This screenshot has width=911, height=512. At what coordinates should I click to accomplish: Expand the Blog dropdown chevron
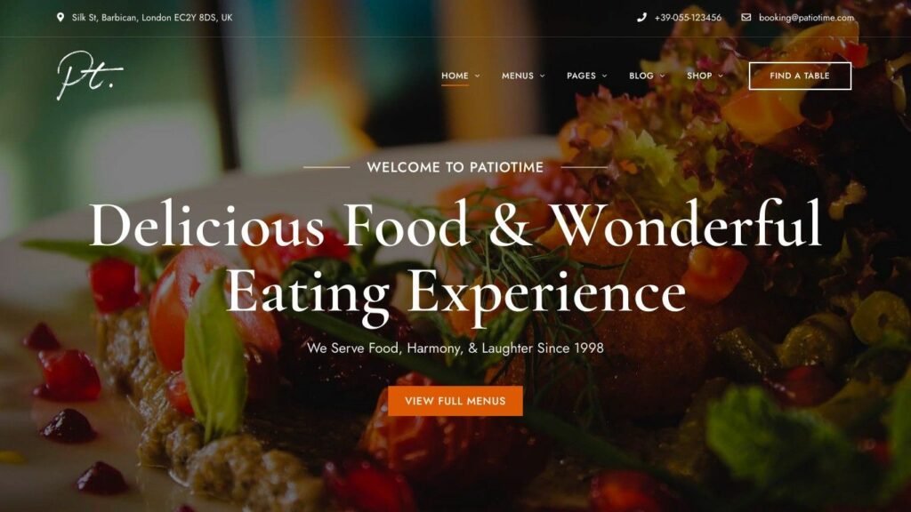click(x=662, y=76)
